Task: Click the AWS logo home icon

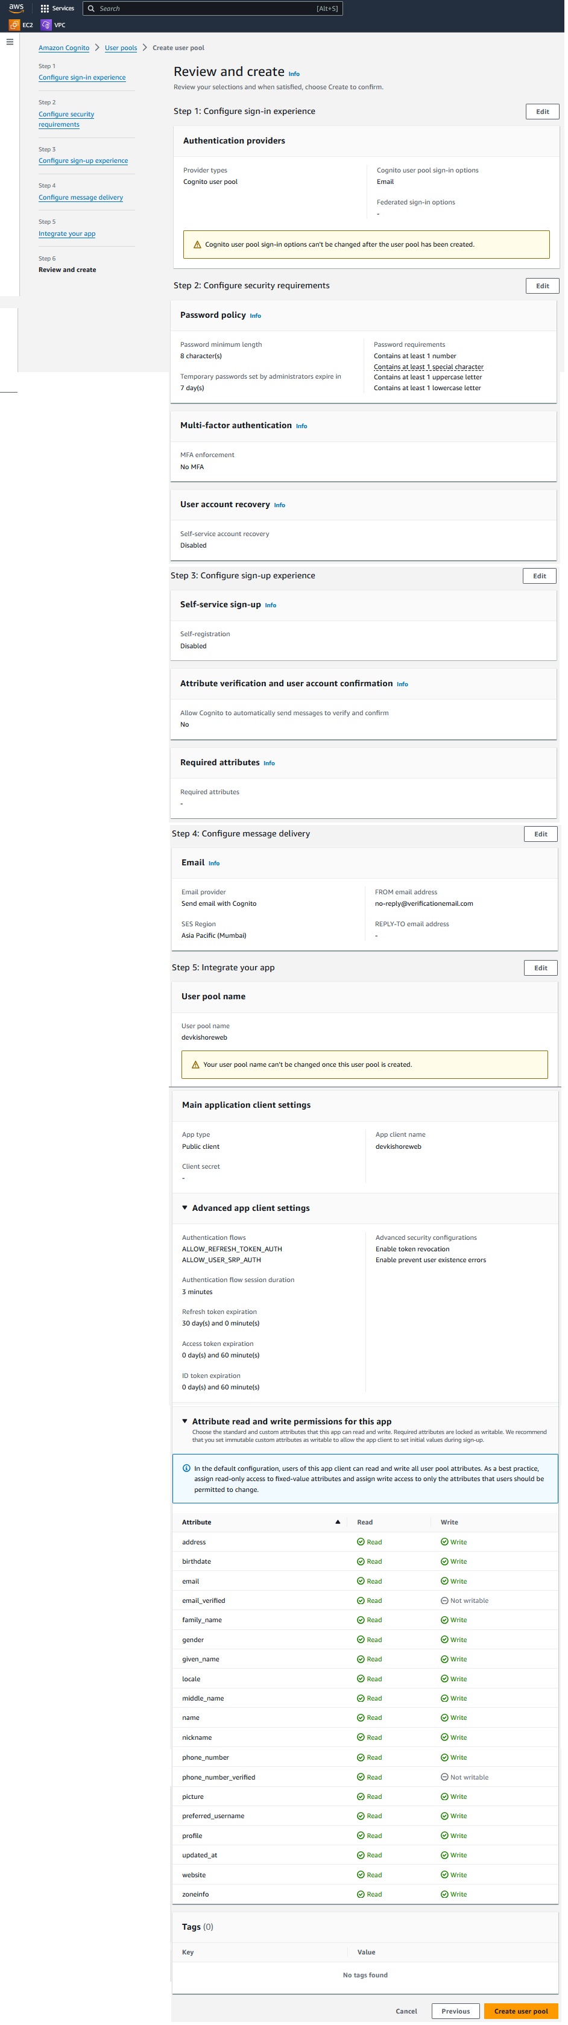Action: [16, 8]
